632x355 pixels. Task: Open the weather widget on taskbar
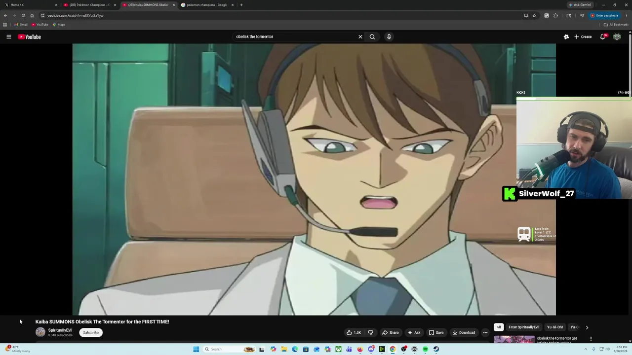click(x=17, y=349)
